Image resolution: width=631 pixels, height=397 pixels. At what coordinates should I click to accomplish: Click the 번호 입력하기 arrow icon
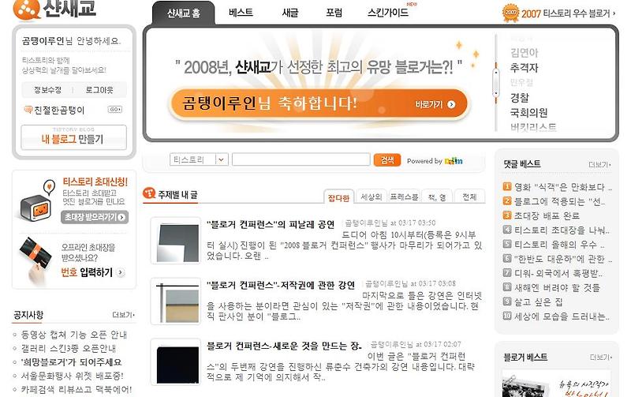(121, 272)
